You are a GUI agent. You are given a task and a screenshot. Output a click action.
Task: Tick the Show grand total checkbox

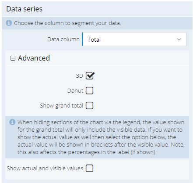pos(89,105)
